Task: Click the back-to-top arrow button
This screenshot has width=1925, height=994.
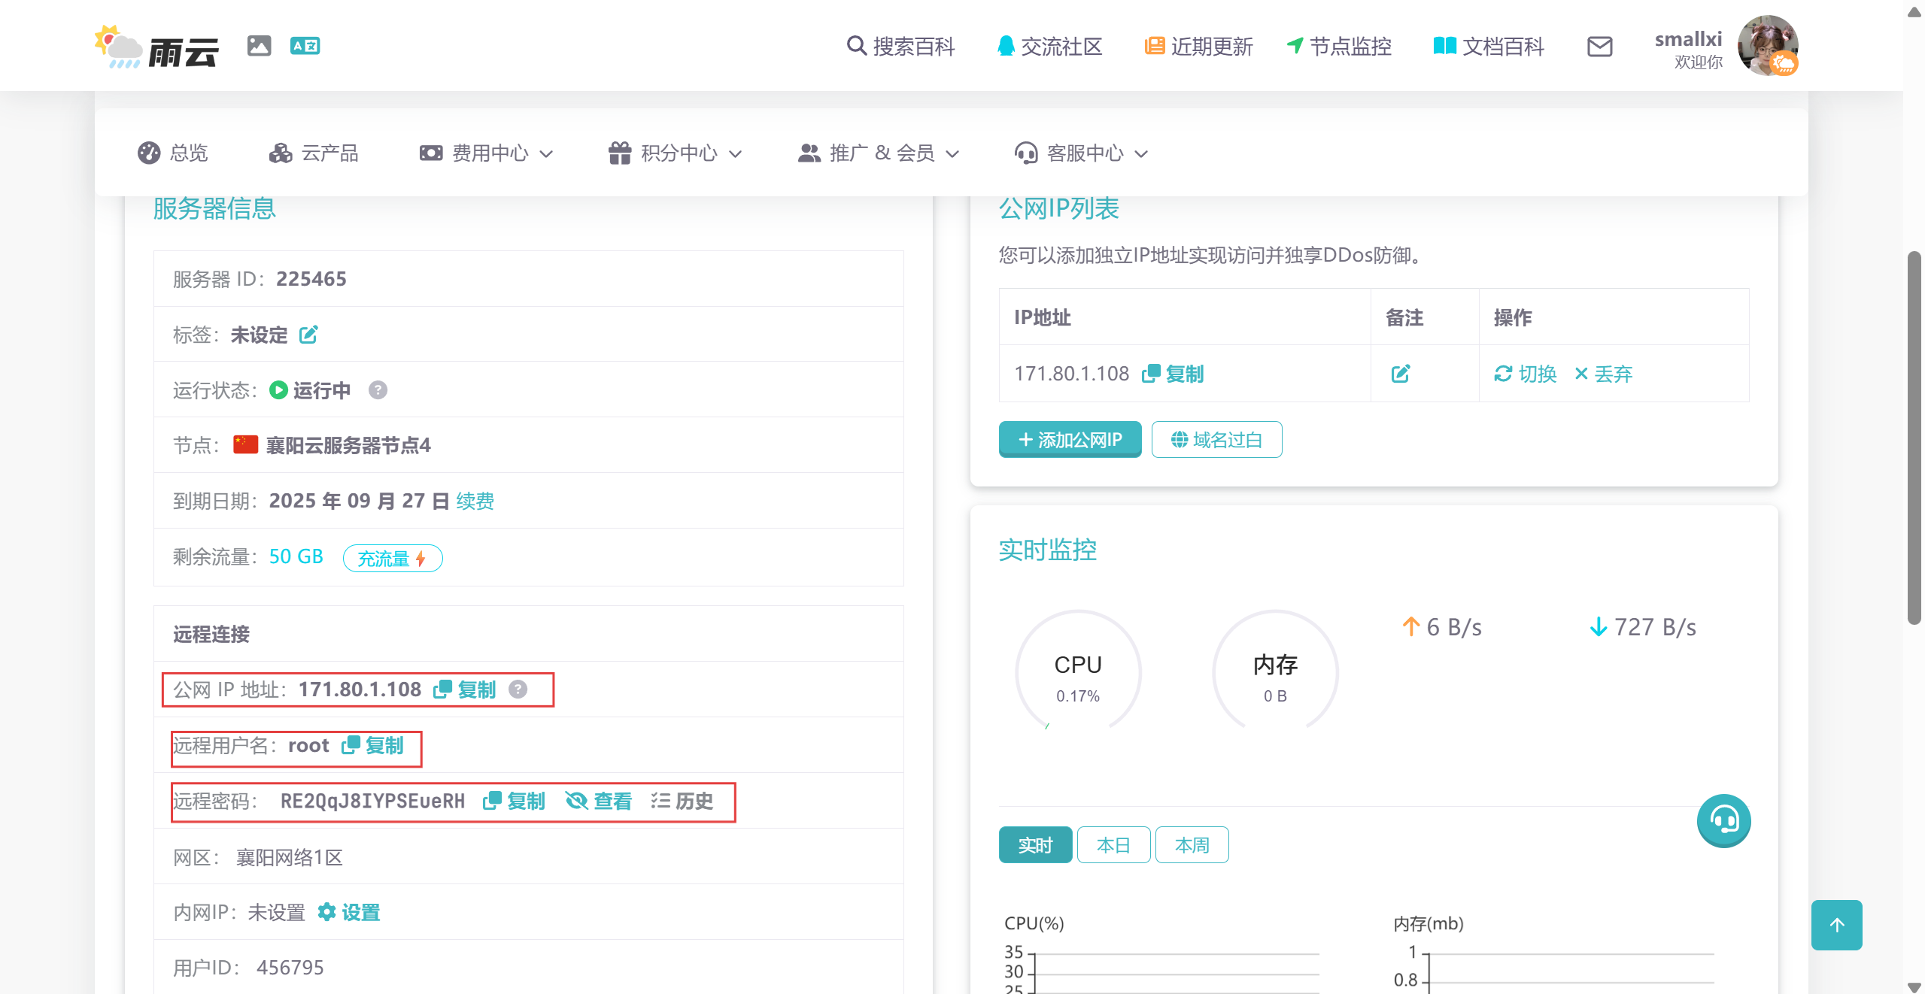Action: [x=1836, y=925]
